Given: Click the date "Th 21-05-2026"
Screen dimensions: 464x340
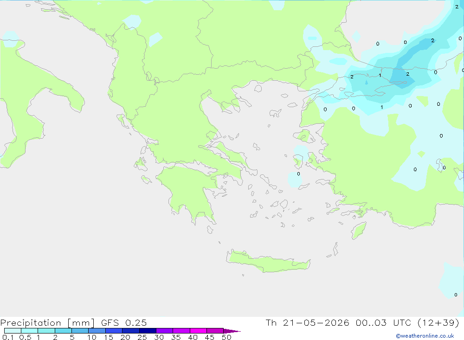Looking at the screenshot, I should 308,323.
